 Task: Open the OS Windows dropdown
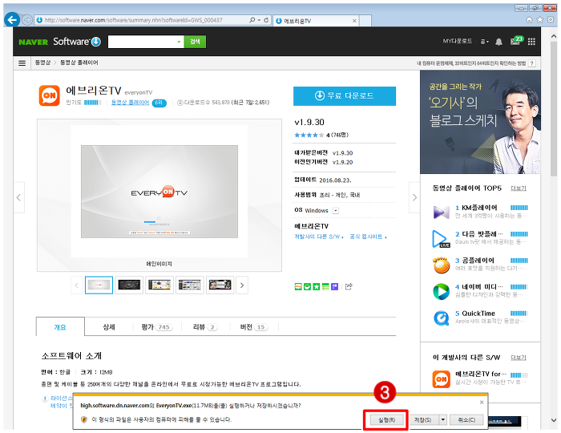click(336, 210)
